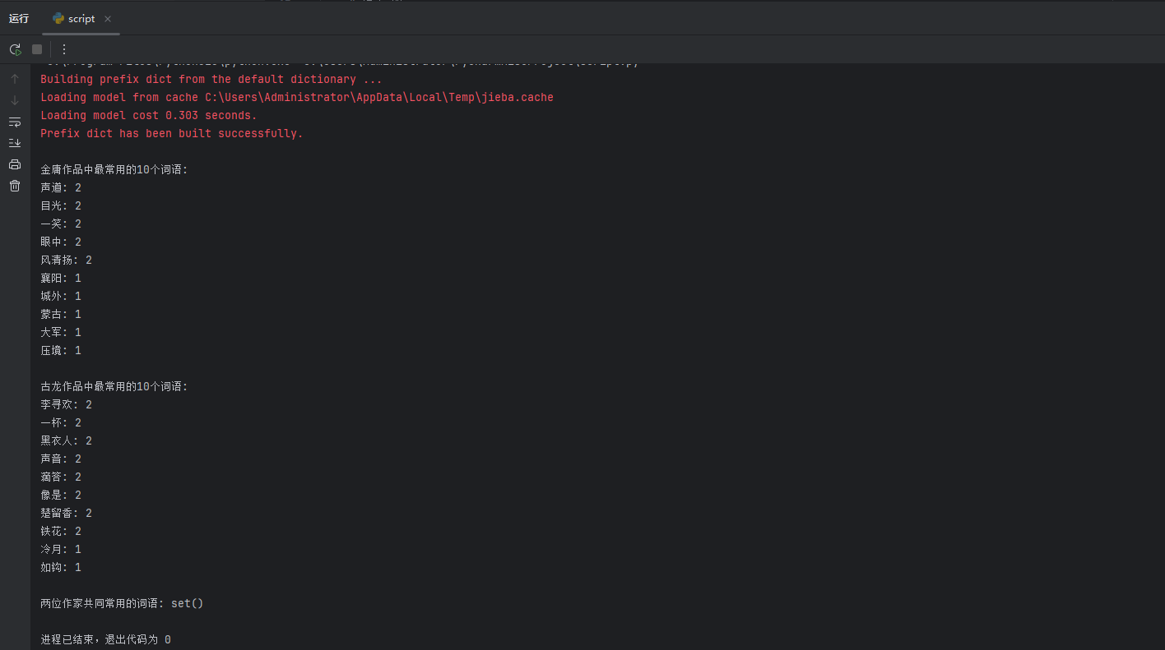Jump to next stack trace with down arrow
This screenshot has height=650, width=1165.
(15, 100)
